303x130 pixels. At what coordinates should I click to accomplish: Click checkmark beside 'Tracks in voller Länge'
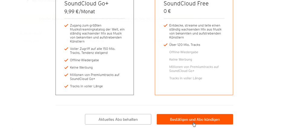click(66, 86)
